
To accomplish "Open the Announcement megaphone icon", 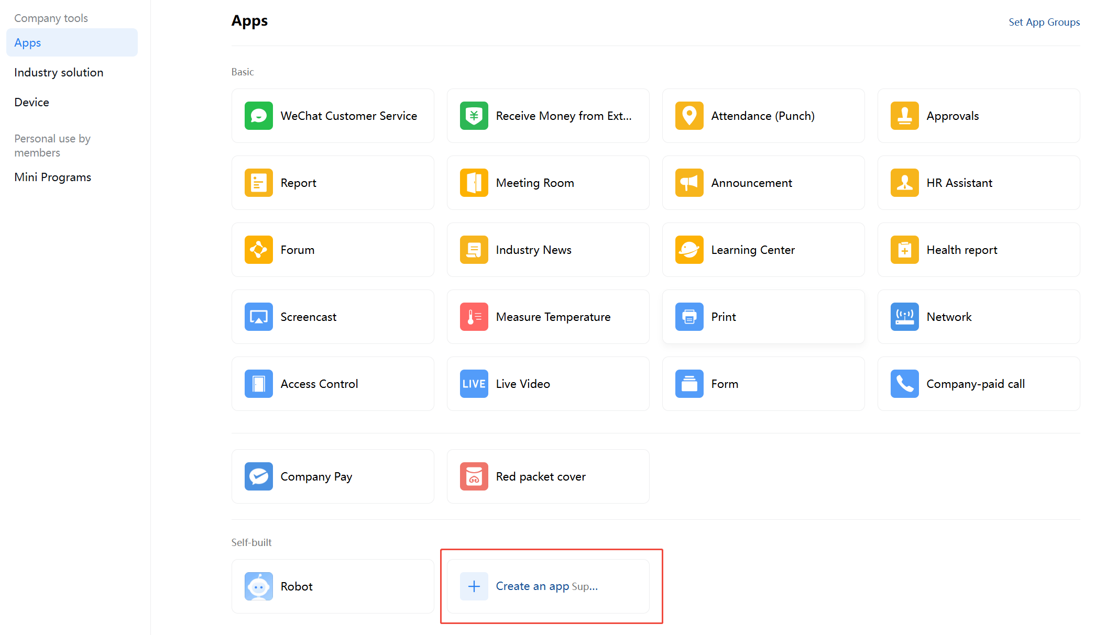I will click(689, 183).
